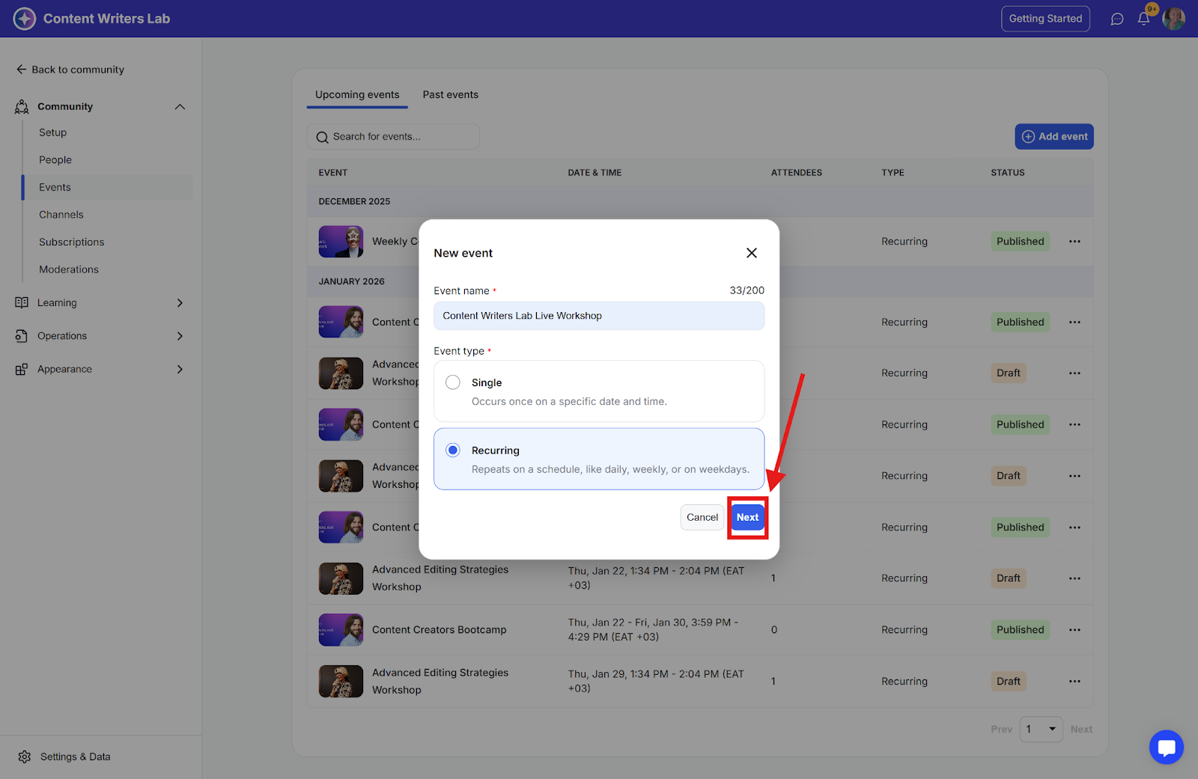Click the back arrow to community
The image size is (1198, 779).
(21, 70)
